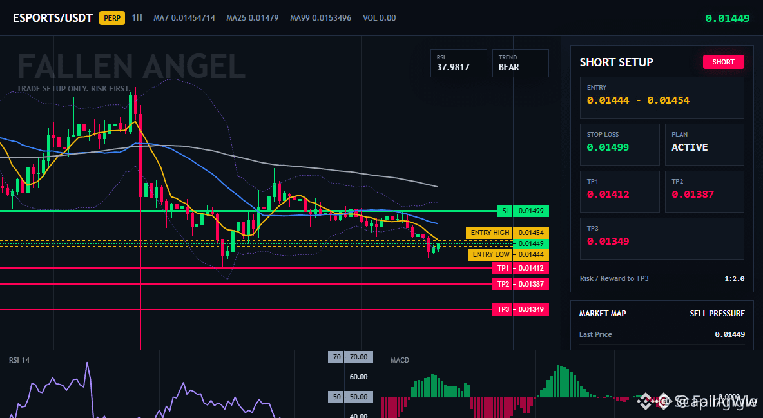Click the ENTRY HIGH 0.01454 chart label
Viewport: 763px width, 418px height.
507,233
